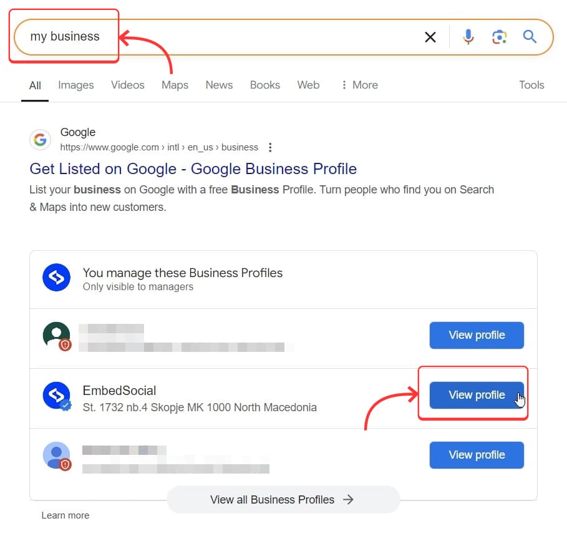Screen dimensions: 567x536
Task: Click the Learn more link
Action: point(65,515)
